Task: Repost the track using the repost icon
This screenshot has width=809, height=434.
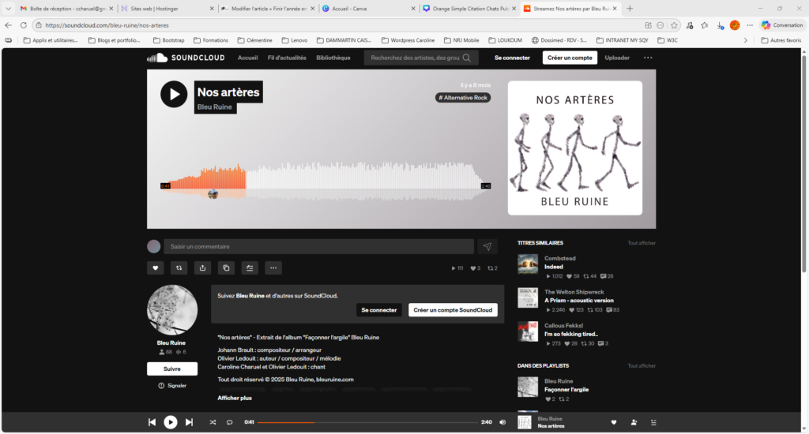Action: click(179, 268)
